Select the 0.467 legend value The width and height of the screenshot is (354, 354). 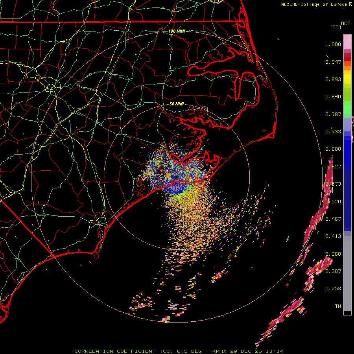point(333,219)
